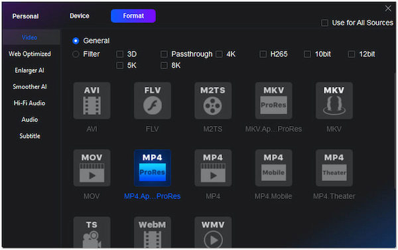The width and height of the screenshot is (398, 250).
Task: Open the Format tab
Action: click(133, 16)
